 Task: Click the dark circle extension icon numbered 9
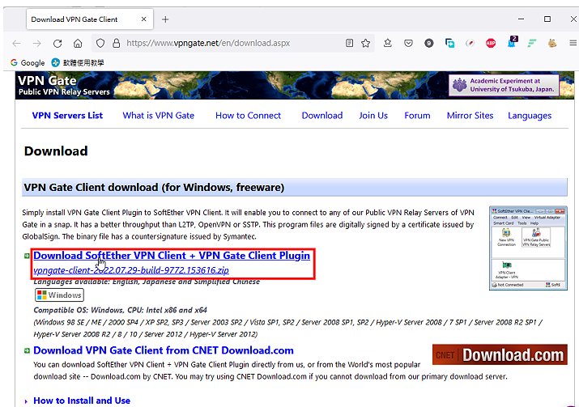pos(428,44)
